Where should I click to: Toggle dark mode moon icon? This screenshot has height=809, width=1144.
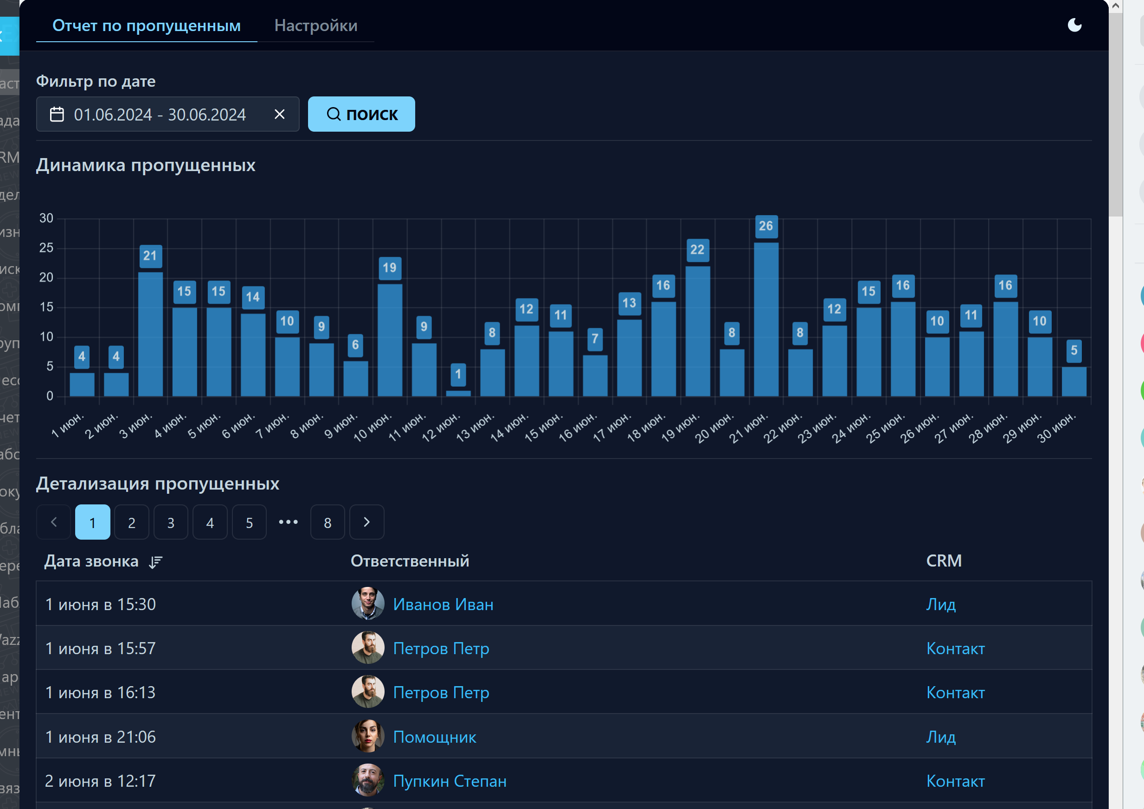(1074, 25)
